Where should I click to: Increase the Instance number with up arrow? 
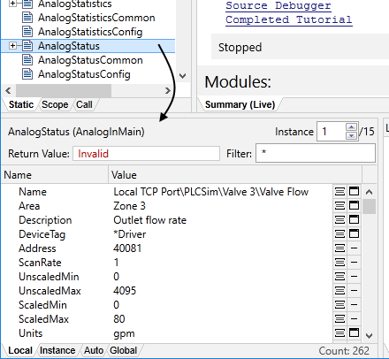(x=351, y=127)
